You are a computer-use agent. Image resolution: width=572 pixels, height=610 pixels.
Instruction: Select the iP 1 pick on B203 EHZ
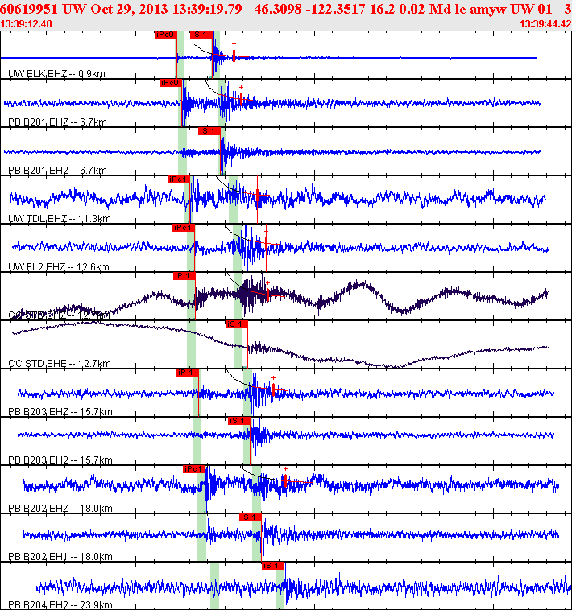pyautogui.click(x=188, y=373)
